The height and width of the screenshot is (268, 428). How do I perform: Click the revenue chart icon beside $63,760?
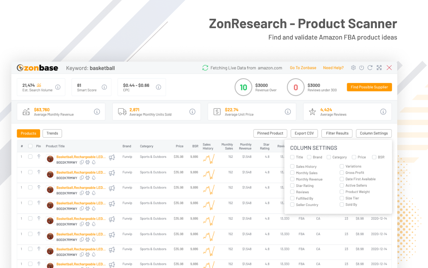(26, 112)
